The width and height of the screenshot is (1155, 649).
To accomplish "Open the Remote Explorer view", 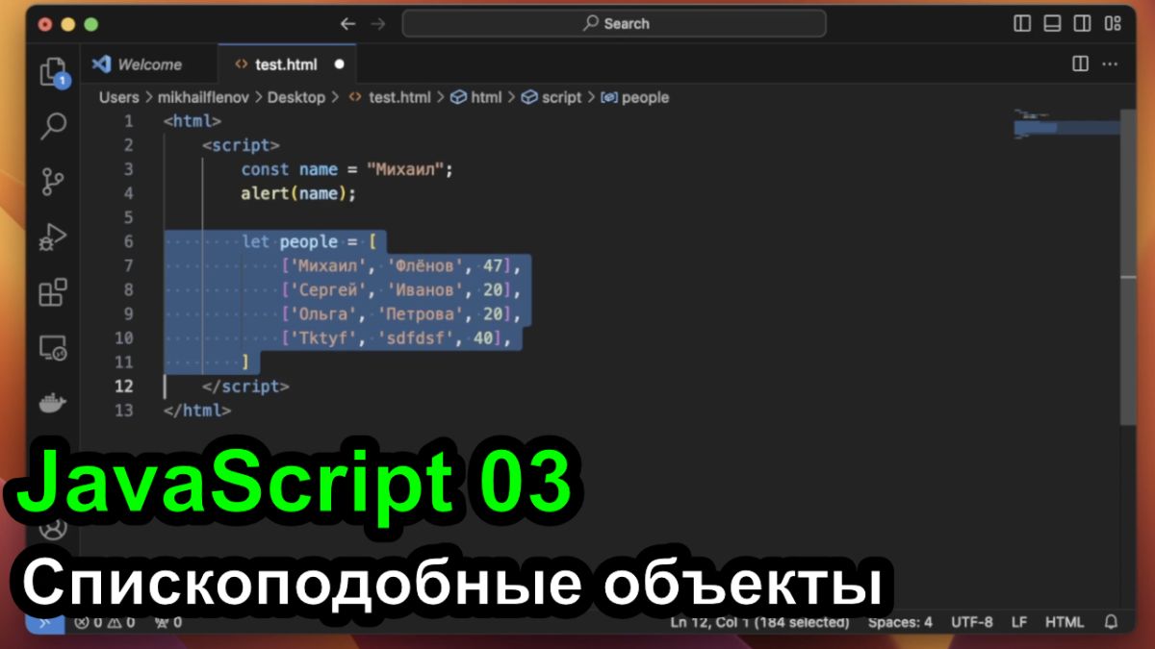I will click(53, 347).
